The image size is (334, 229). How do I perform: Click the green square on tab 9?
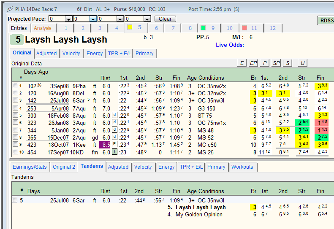tap(203, 28)
